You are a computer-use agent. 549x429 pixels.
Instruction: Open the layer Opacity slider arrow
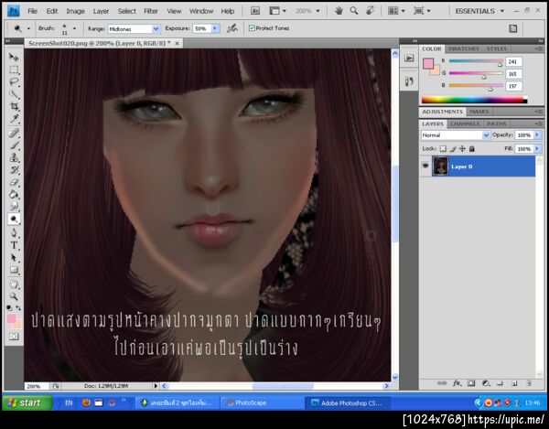[537, 135]
